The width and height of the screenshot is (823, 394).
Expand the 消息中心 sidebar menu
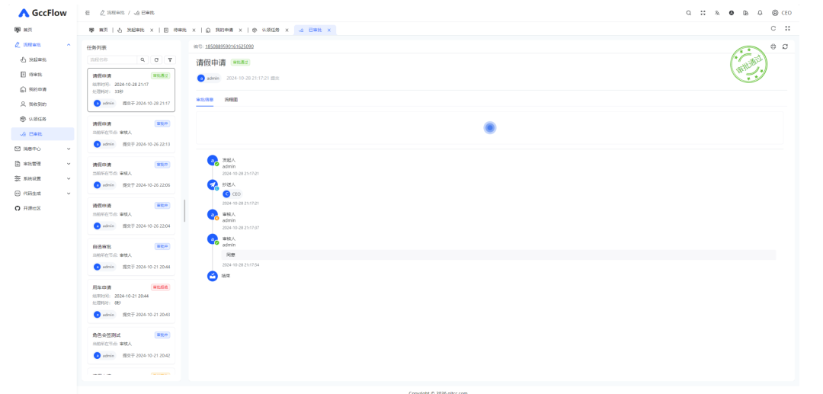pos(43,149)
